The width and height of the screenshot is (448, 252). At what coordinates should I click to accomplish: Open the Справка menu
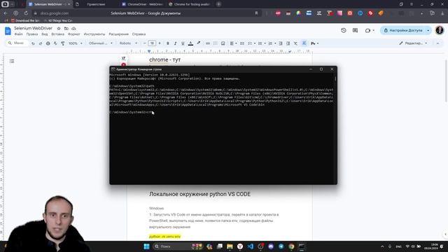[139, 34]
